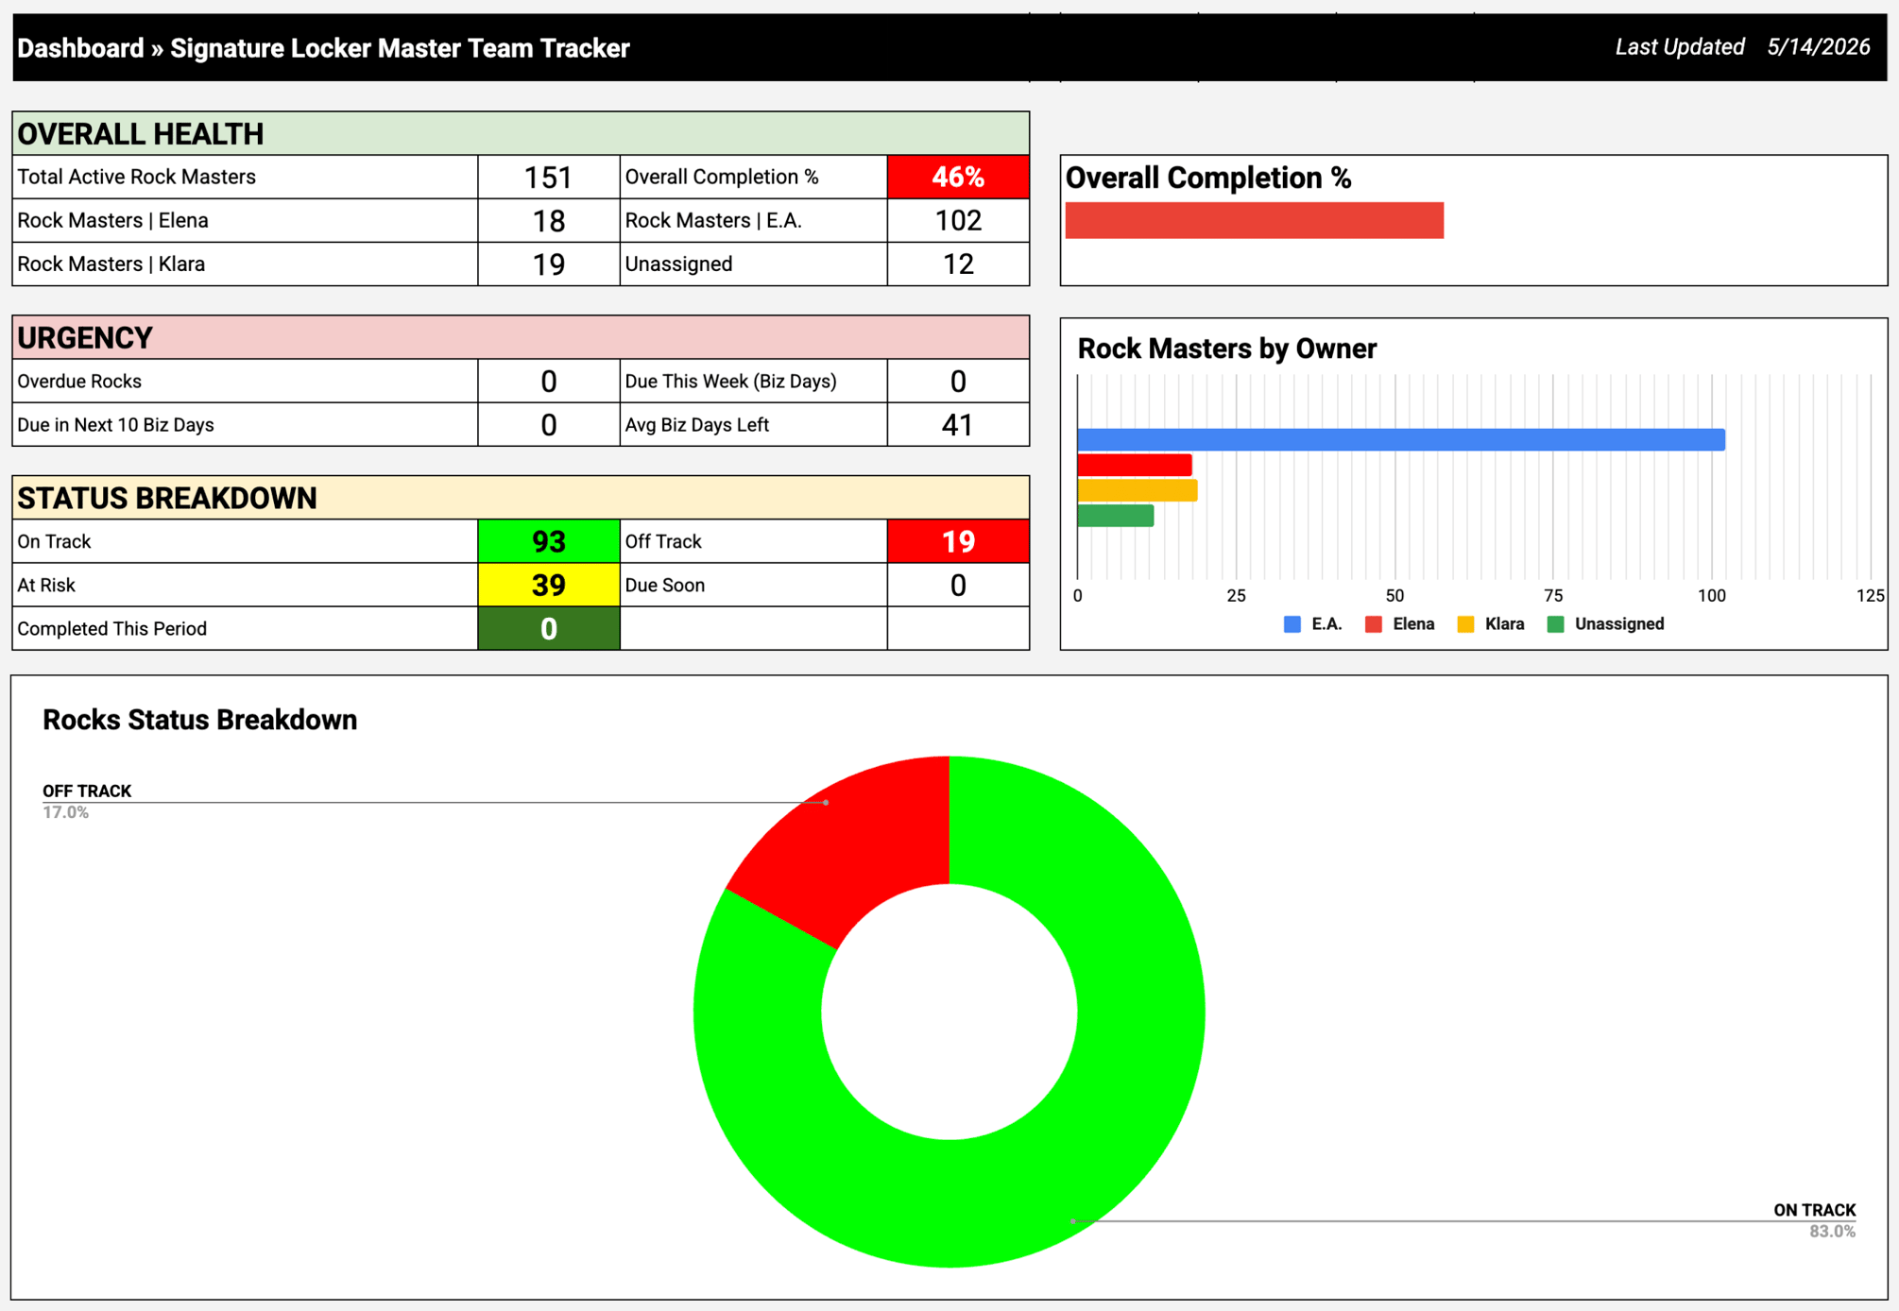Click the Unassigned value 12
Viewport: 1899px width, 1311px height.
click(958, 264)
